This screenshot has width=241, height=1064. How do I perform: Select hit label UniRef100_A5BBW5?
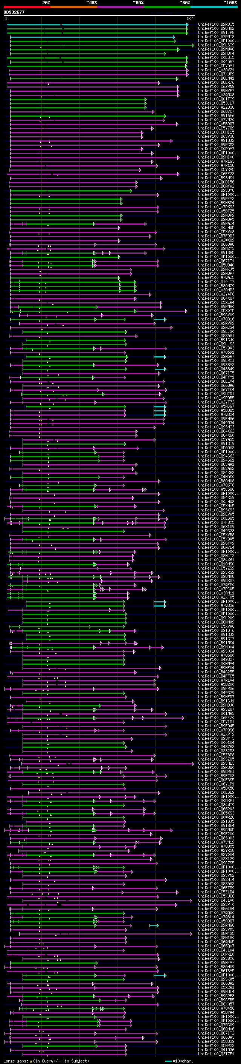(216, 411)
